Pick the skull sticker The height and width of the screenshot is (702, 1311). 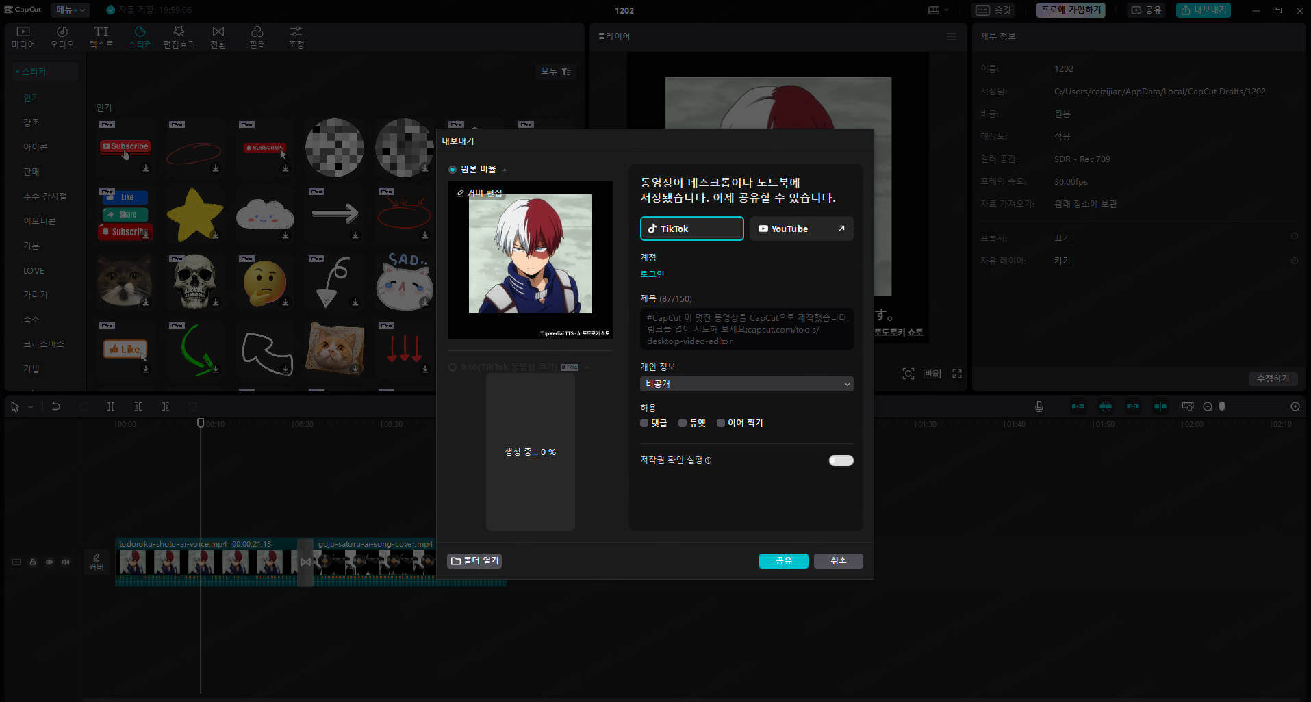[x=195, y=281]
